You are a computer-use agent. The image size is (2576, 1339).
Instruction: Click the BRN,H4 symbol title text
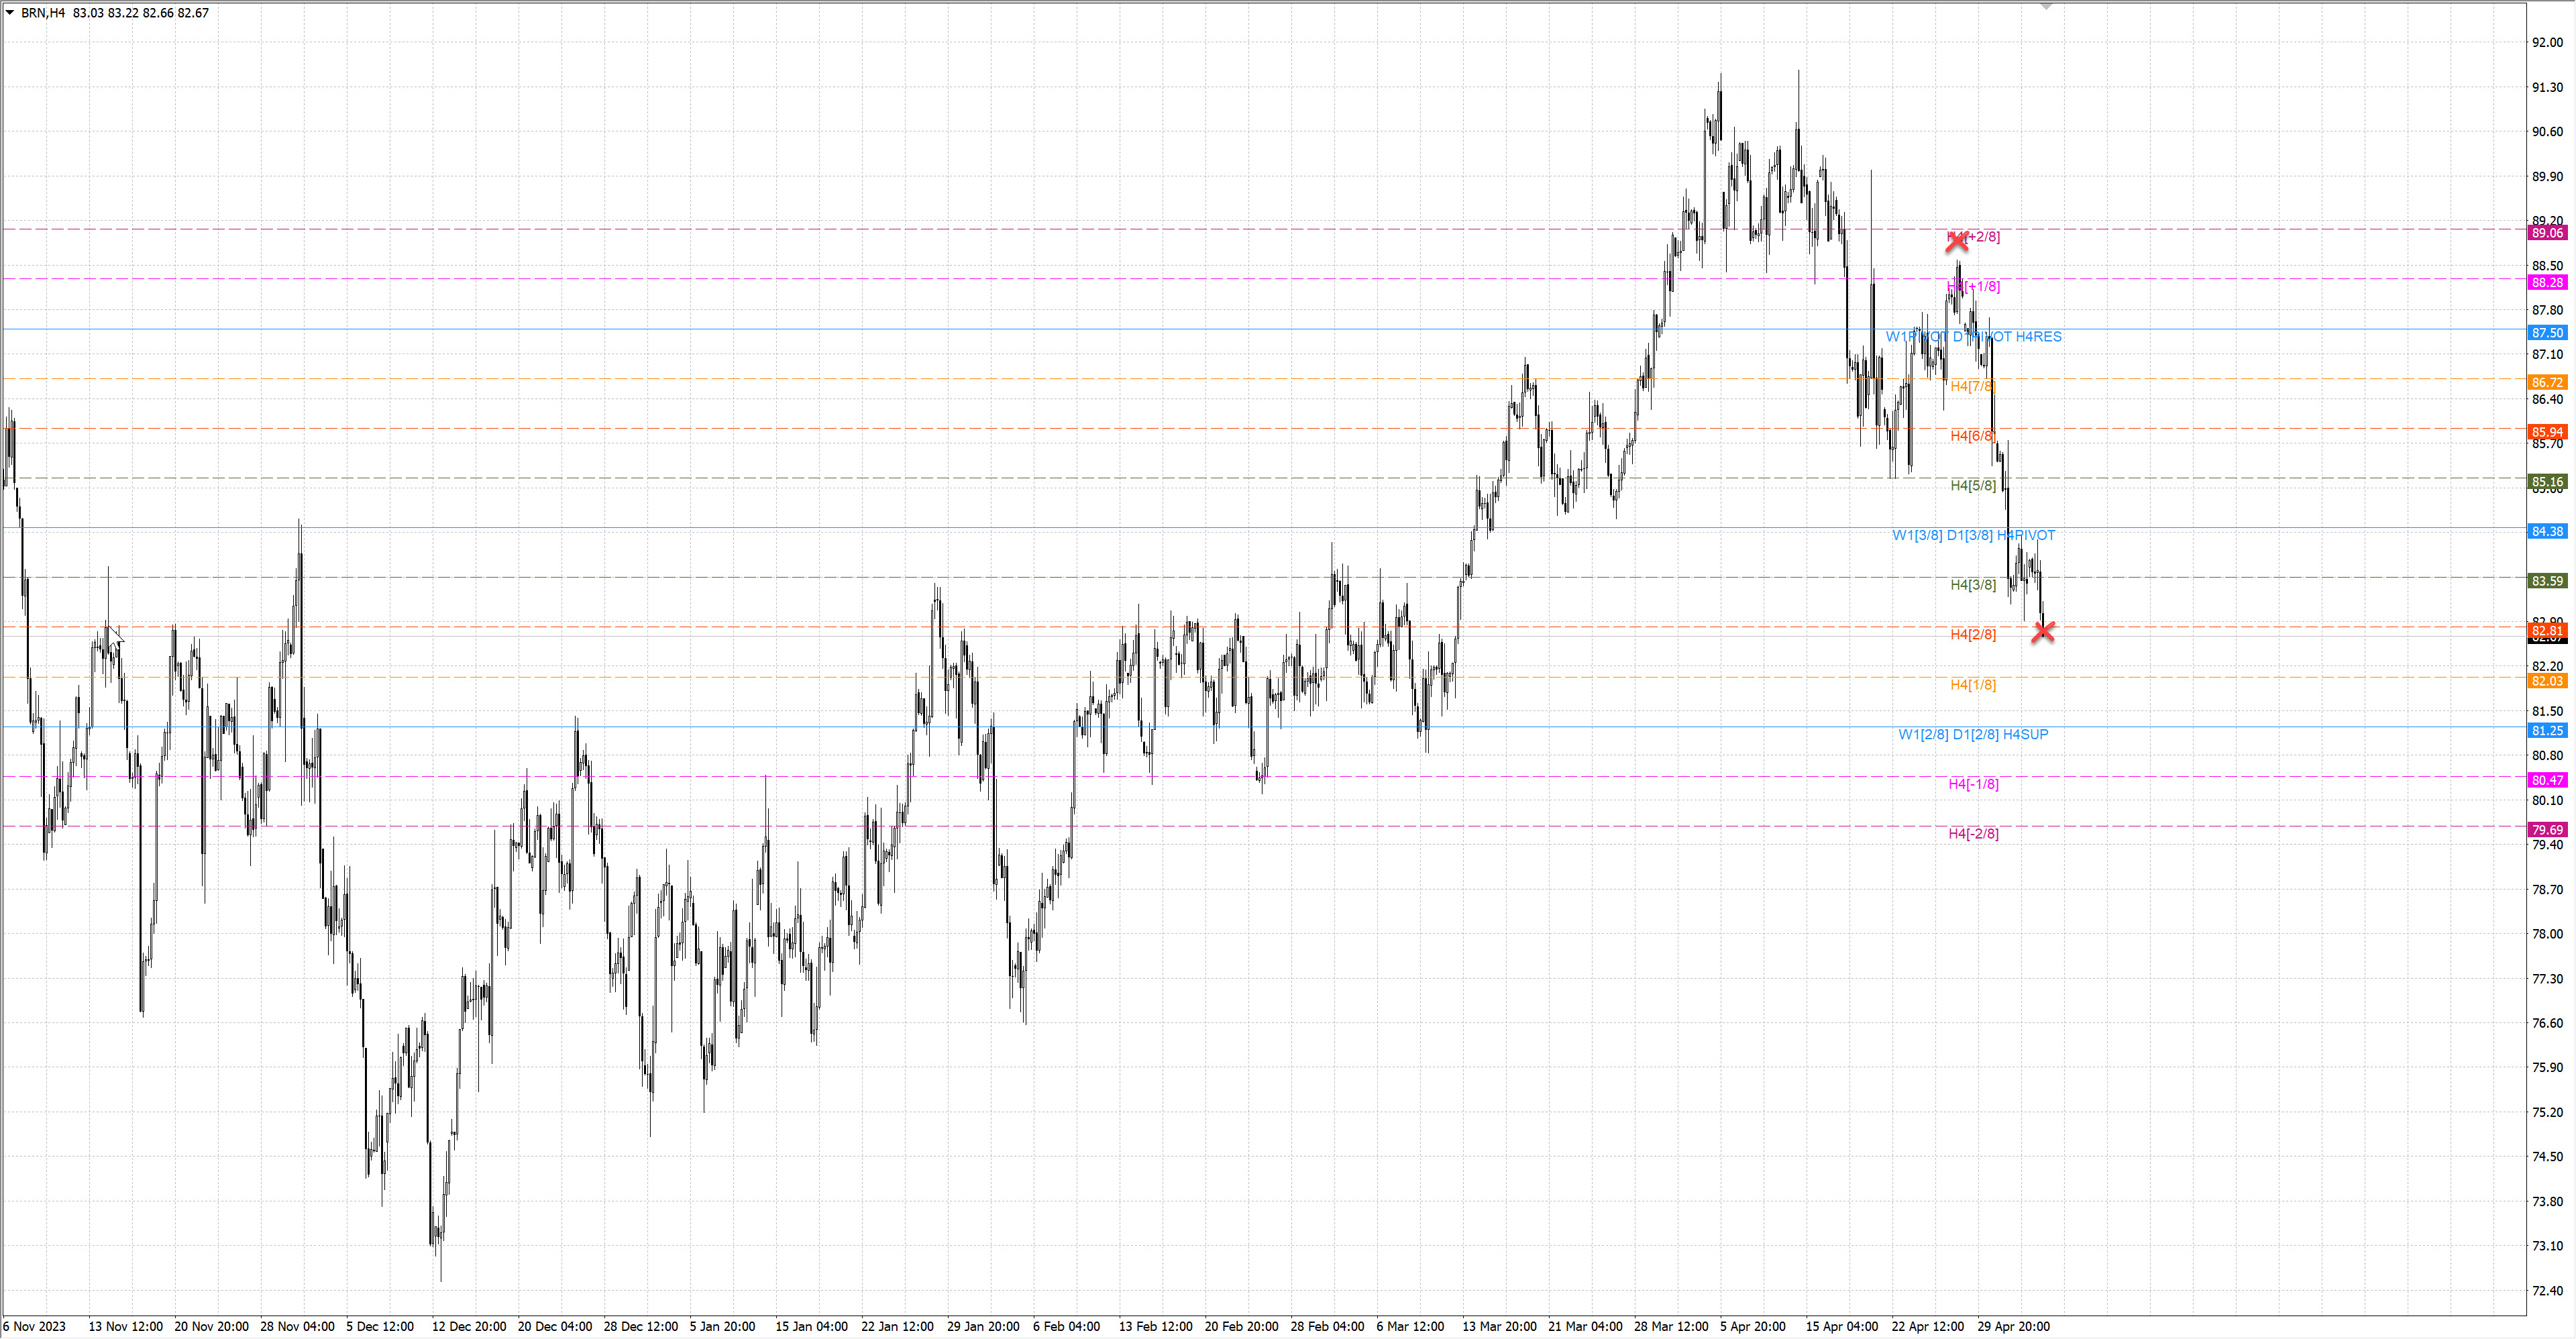[42, 13]
